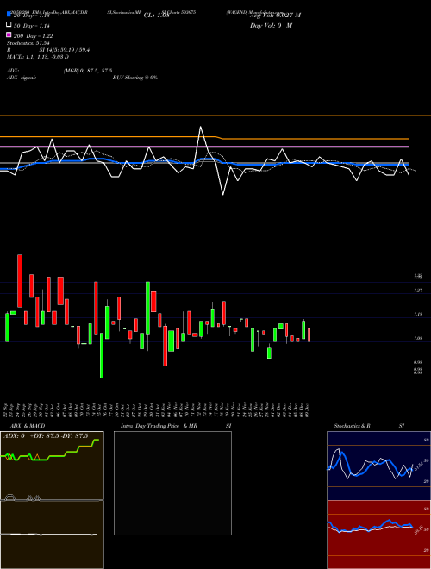Click the last red candlestick on 09 Dec
Viewport: 431px width, 569px height.
click(x=309, y=335)
